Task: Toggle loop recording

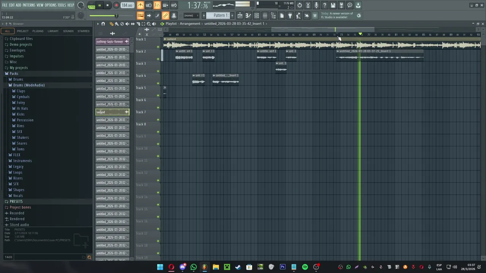Action: (174, 5)
